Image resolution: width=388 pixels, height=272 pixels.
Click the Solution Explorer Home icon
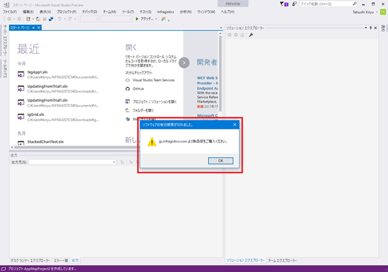click(x=242, y=35)
